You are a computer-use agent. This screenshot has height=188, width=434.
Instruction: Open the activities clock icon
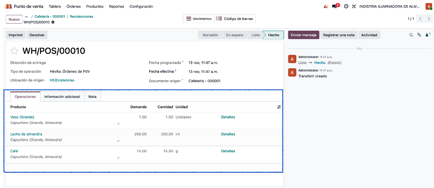click(x=346, y=6)
